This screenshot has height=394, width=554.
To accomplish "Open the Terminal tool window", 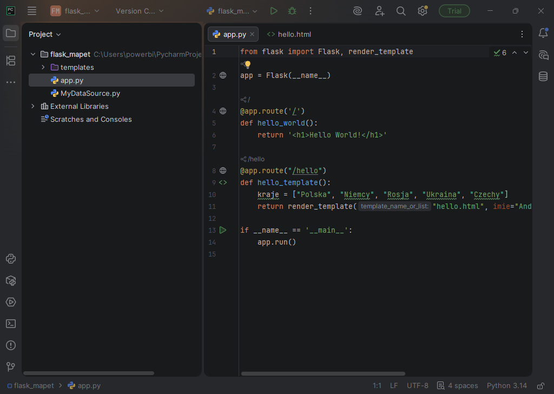I will click(11, 324).
